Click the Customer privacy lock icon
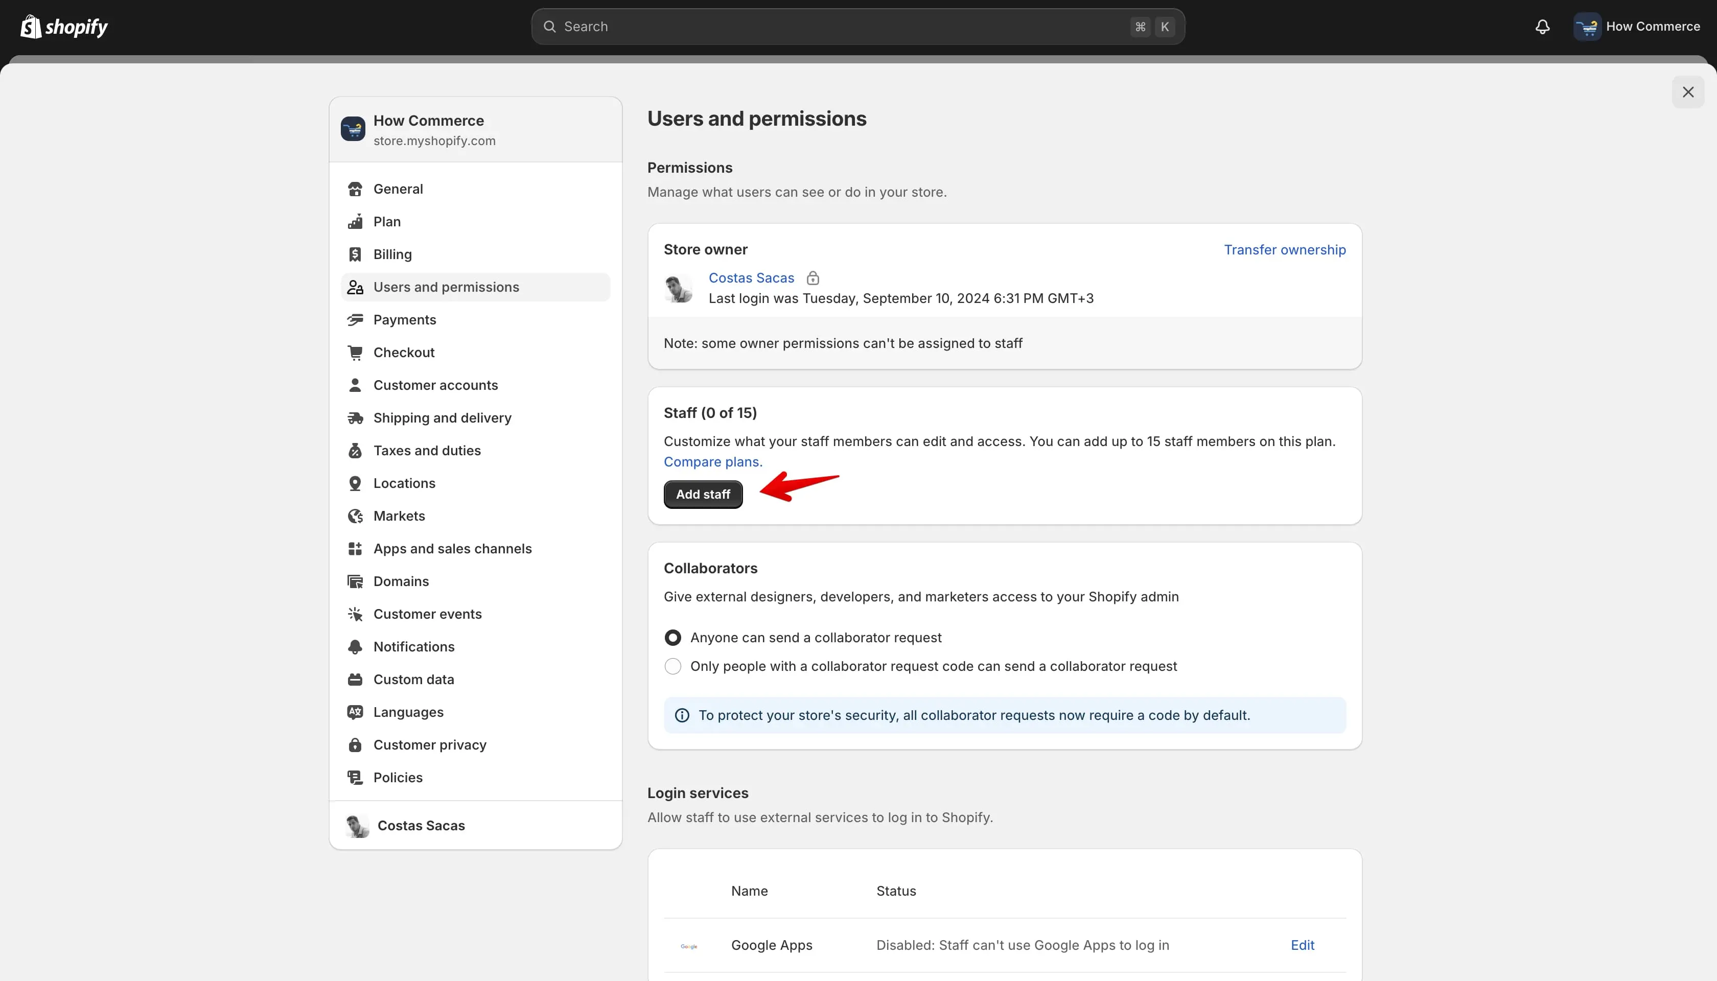The height and width of the screenshot is (981, 1717). pyautogui.click(x=355, y=744)
